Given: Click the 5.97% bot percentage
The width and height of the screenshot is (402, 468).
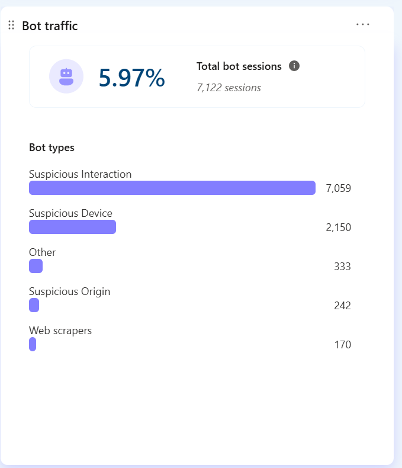Looking at the screenshot, I should (x=131, y=78).
